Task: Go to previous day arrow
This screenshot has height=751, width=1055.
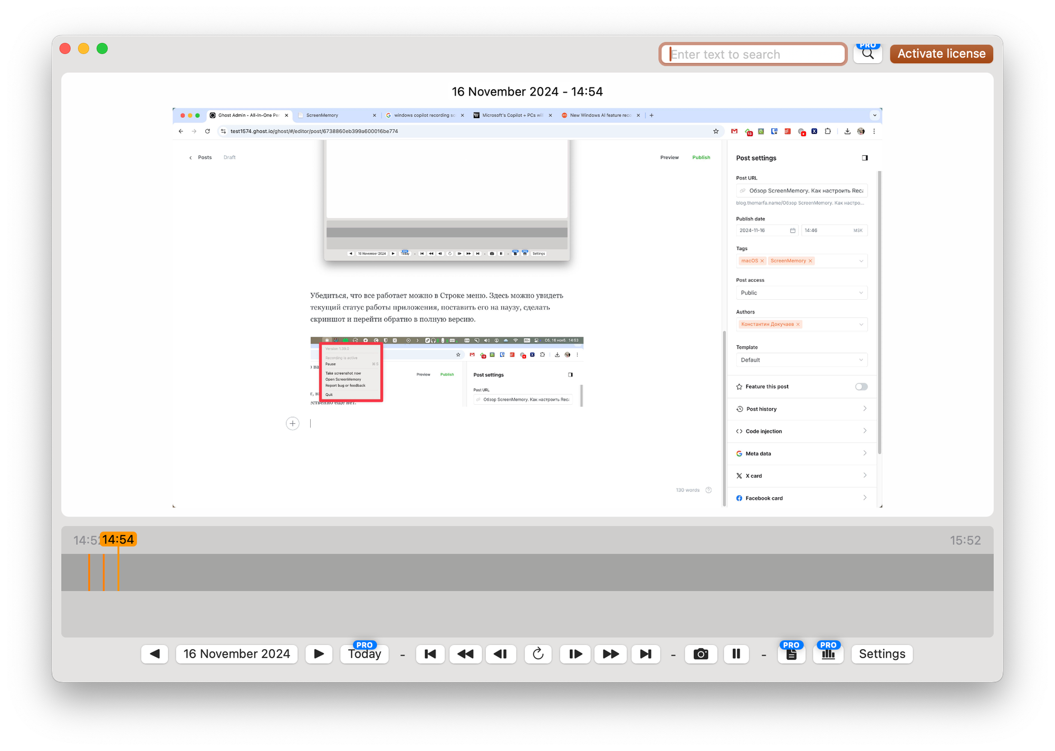Action: [x=155, y=654]
